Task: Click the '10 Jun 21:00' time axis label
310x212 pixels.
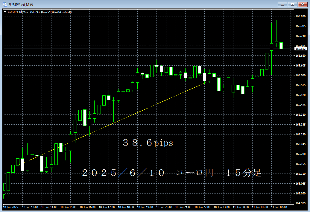Action: tap(183, 207)
